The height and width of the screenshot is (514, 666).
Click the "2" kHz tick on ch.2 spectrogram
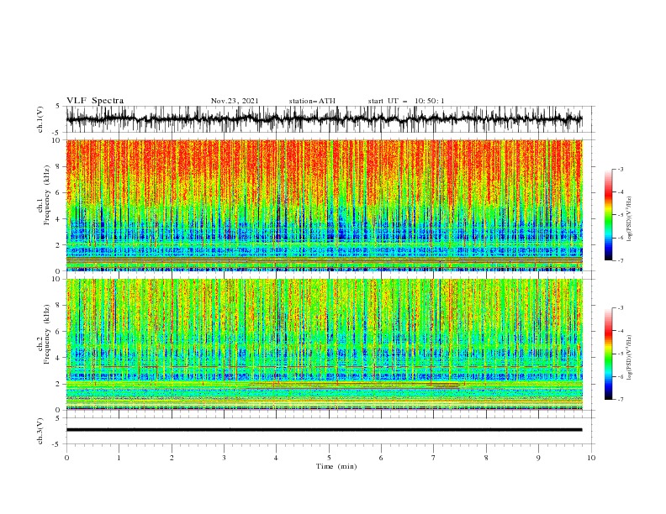pos(58,384)
